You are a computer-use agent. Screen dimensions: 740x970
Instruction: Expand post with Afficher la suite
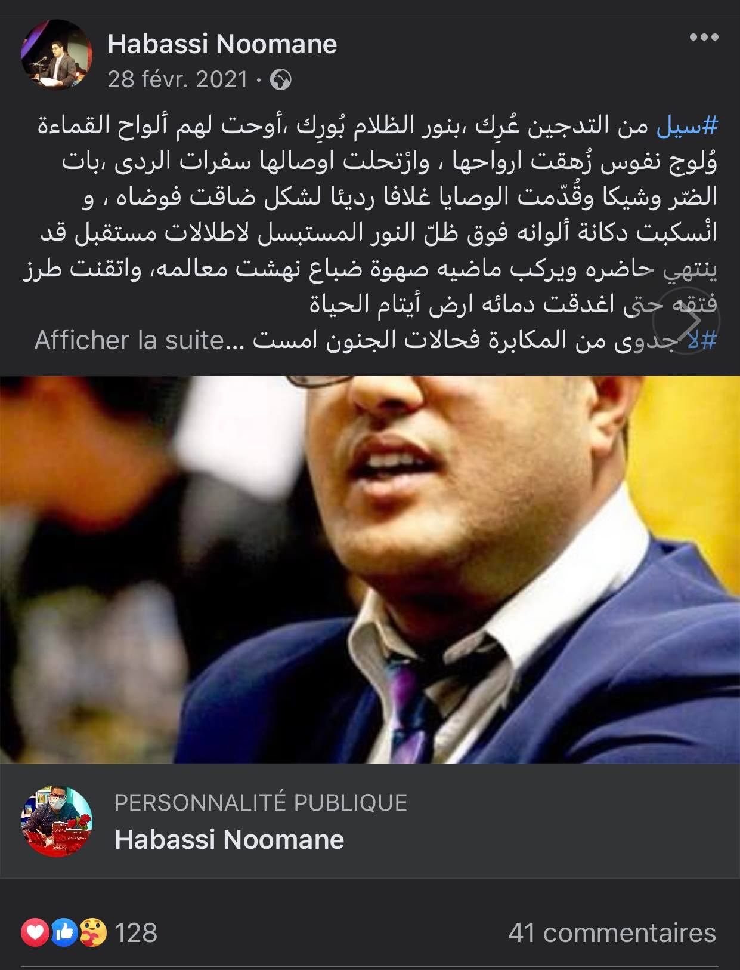coord(129,340)
